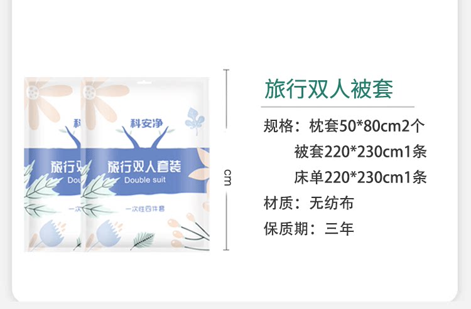Viewport: 471px width, 309px height.
Task: Click the 一次性四件套 text on package
Action: click(145, 209)
